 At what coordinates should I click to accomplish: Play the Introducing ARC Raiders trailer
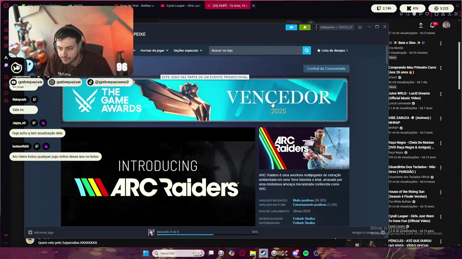(x=158, y=177)
